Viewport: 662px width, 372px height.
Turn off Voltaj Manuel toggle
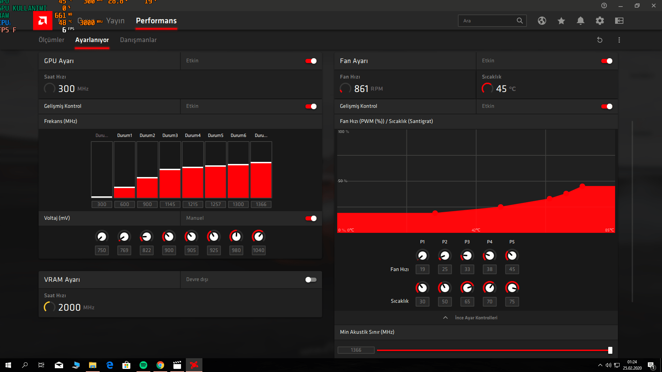coord(311,218)
